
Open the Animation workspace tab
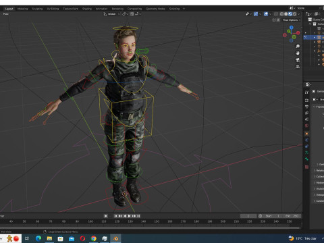(x=101, y=9)
